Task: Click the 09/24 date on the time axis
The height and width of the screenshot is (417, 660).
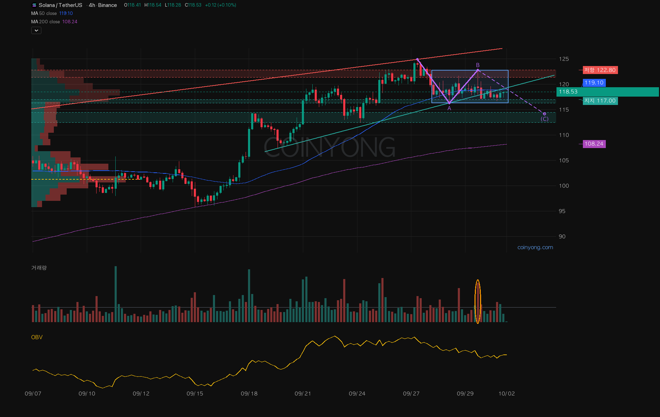Action: (357, 394)
